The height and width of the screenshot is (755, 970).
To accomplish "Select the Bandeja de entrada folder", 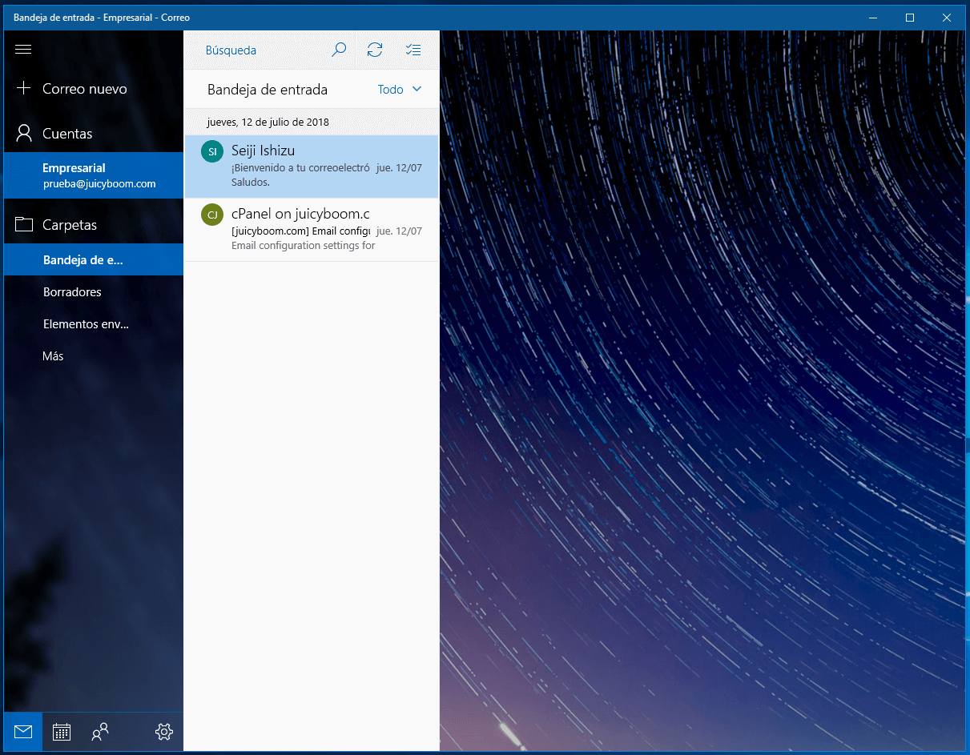I will 83,260.
